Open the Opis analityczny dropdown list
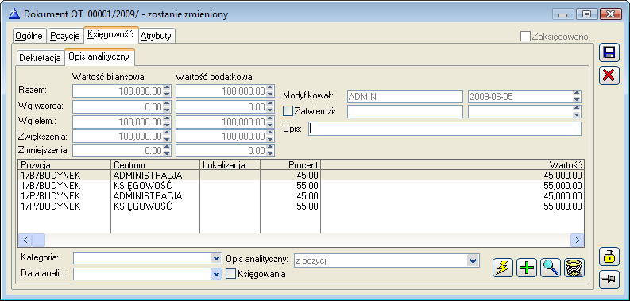Screen dimensions: 630x301 tap(473, 260)
